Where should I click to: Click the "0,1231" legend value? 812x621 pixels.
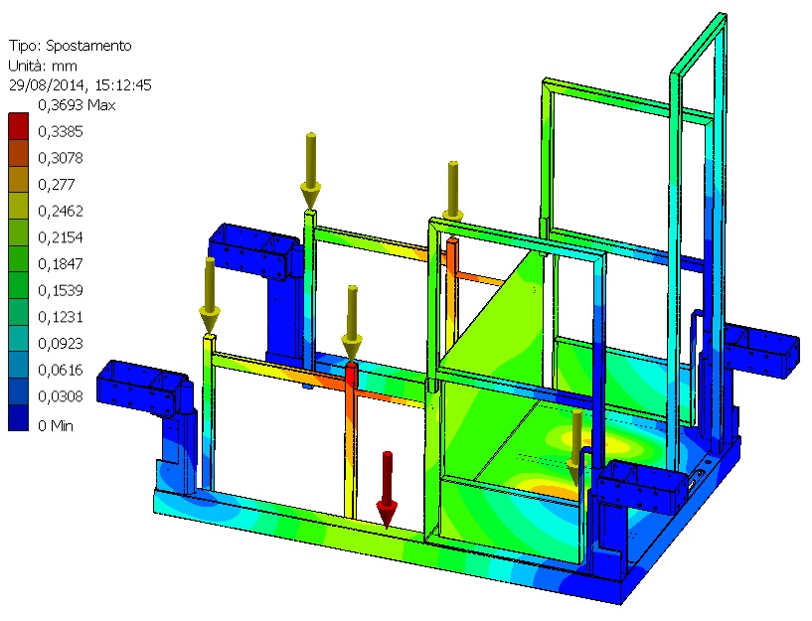[61, 317]
